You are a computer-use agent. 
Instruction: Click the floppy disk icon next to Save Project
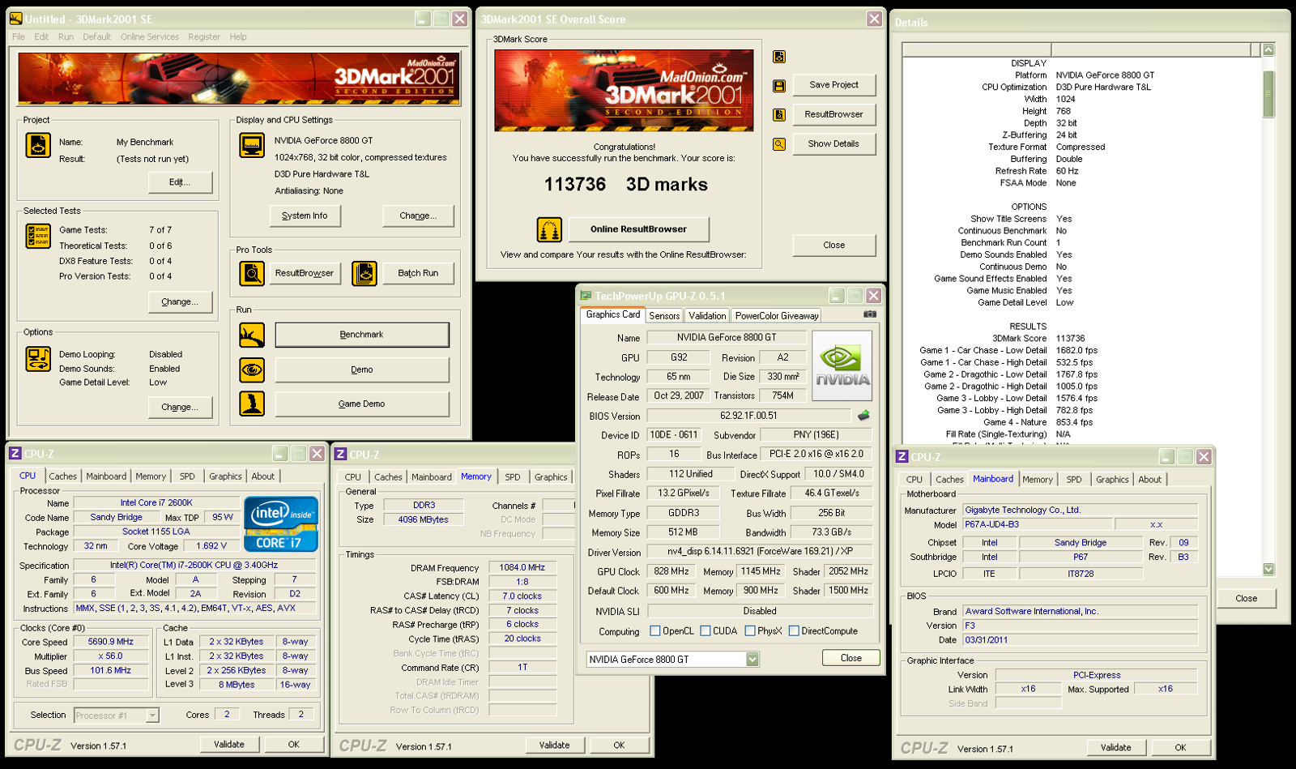click(779, 86)
